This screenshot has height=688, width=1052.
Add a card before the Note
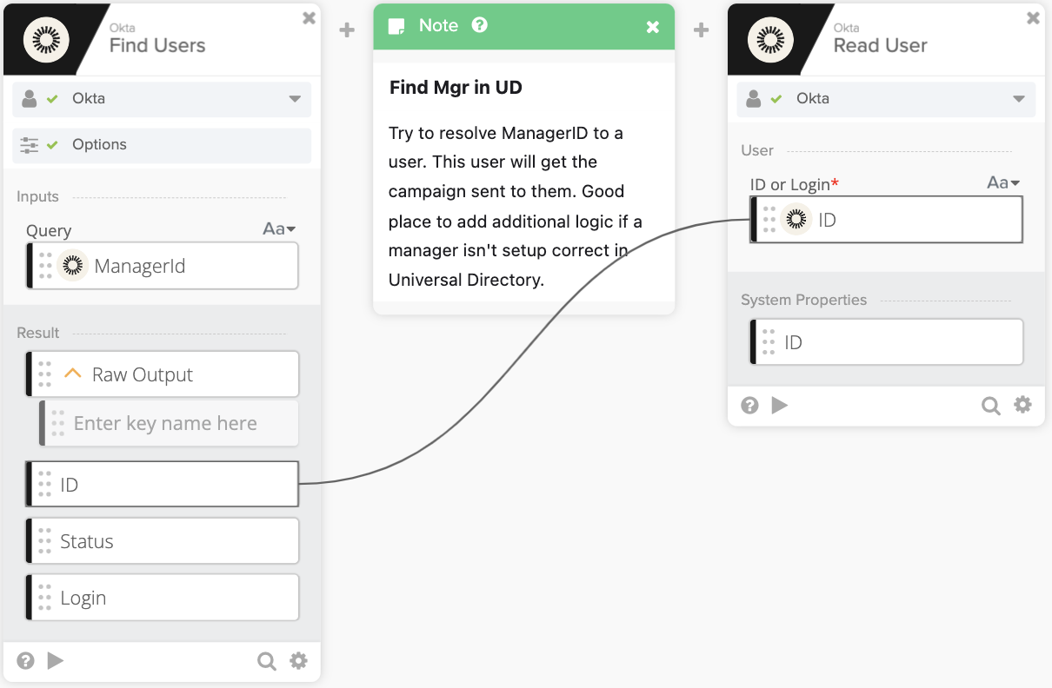click(x=347, y=30)
